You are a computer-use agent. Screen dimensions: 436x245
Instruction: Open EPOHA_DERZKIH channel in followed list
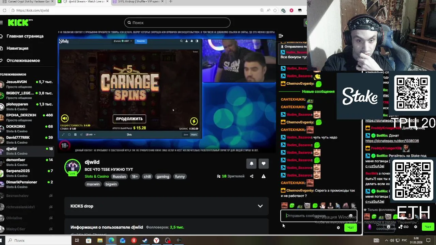(27, 117)
